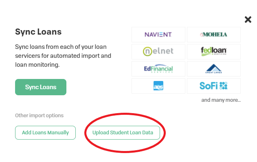The height and width of the screenshot is (162, 257).
Task: Click the SoFi dotted grid emblem
Action: coord(224,85)
